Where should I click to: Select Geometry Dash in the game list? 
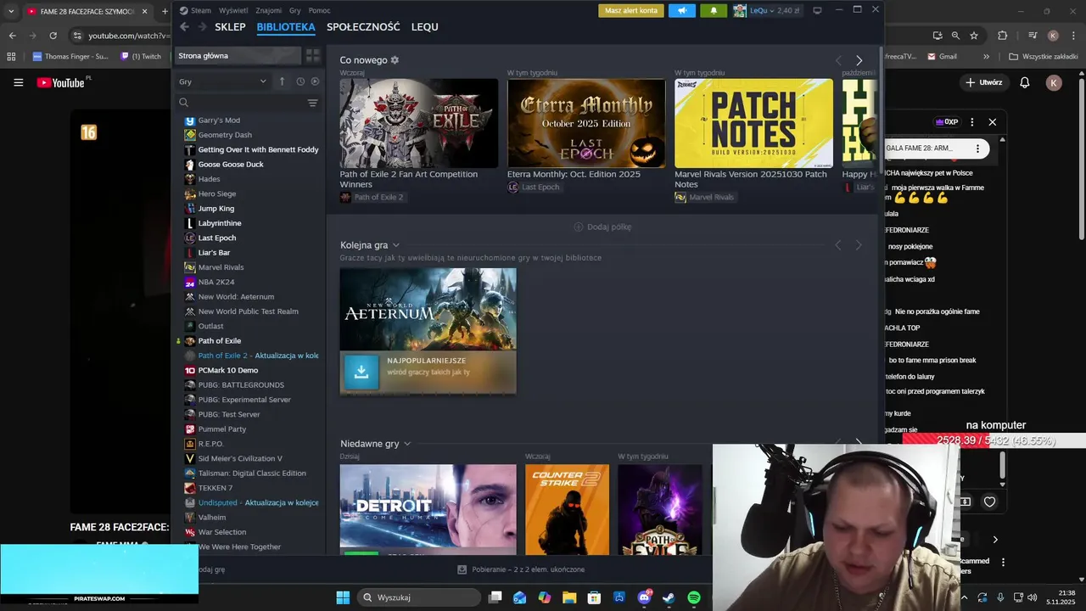pyautogui.click(x=225, y=135)
